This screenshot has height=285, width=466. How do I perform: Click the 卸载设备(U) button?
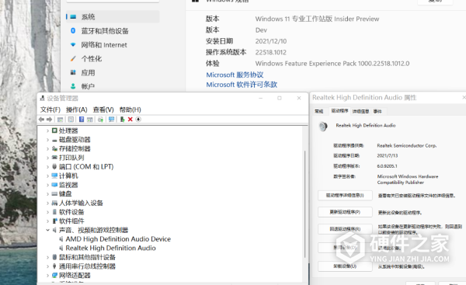coord(345,266)
